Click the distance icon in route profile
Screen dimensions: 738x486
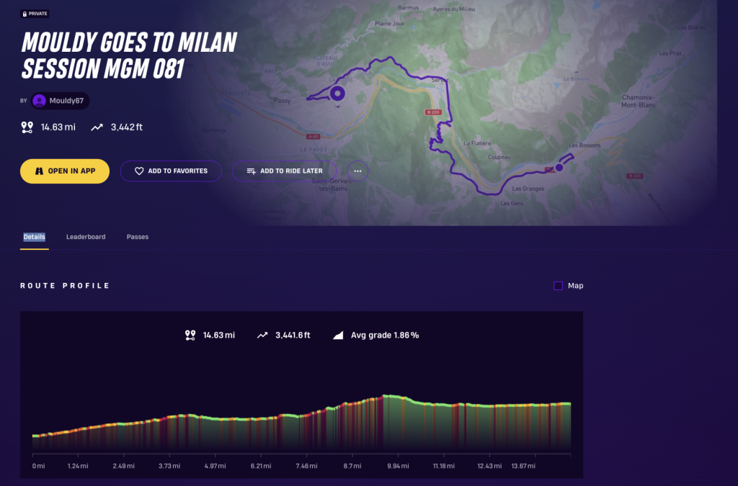pos(190,335)
